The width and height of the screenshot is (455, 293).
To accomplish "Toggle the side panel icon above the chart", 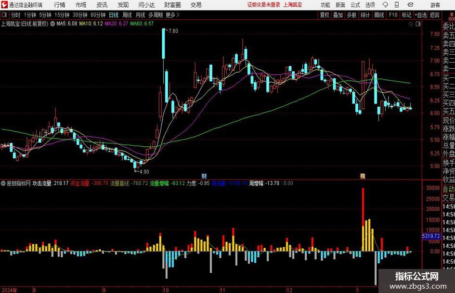I will [x=418, y=24].
